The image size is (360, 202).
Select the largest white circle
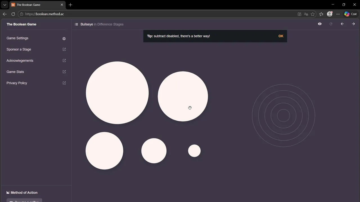pos(117,93)
